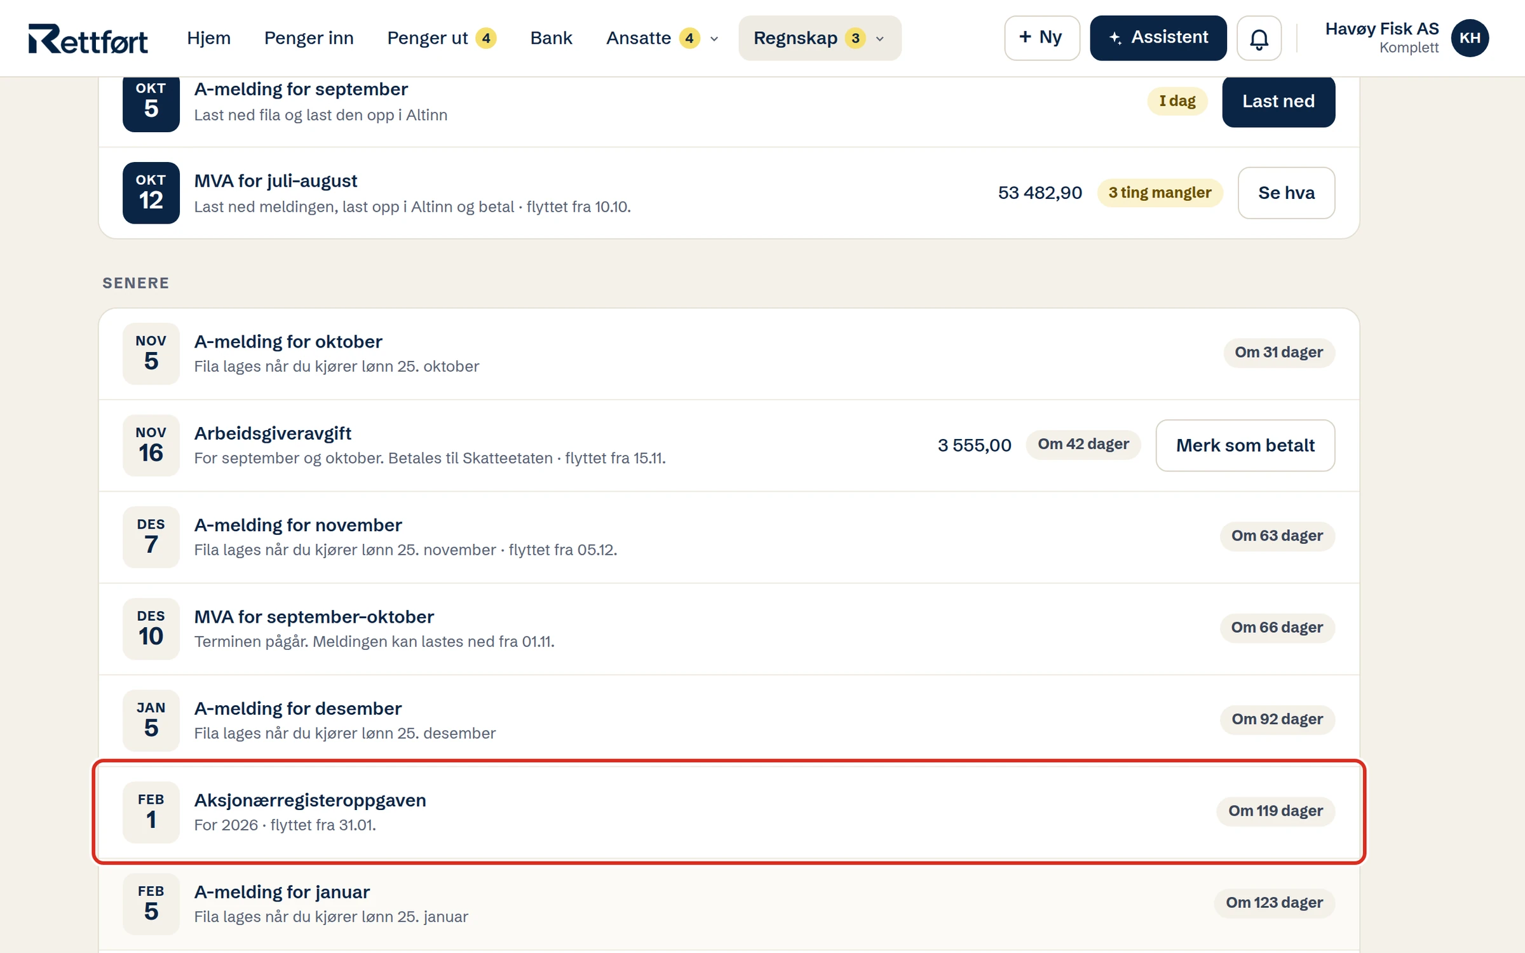
Task: Switch to the Bank section
Action: click(x=551, y=38)
